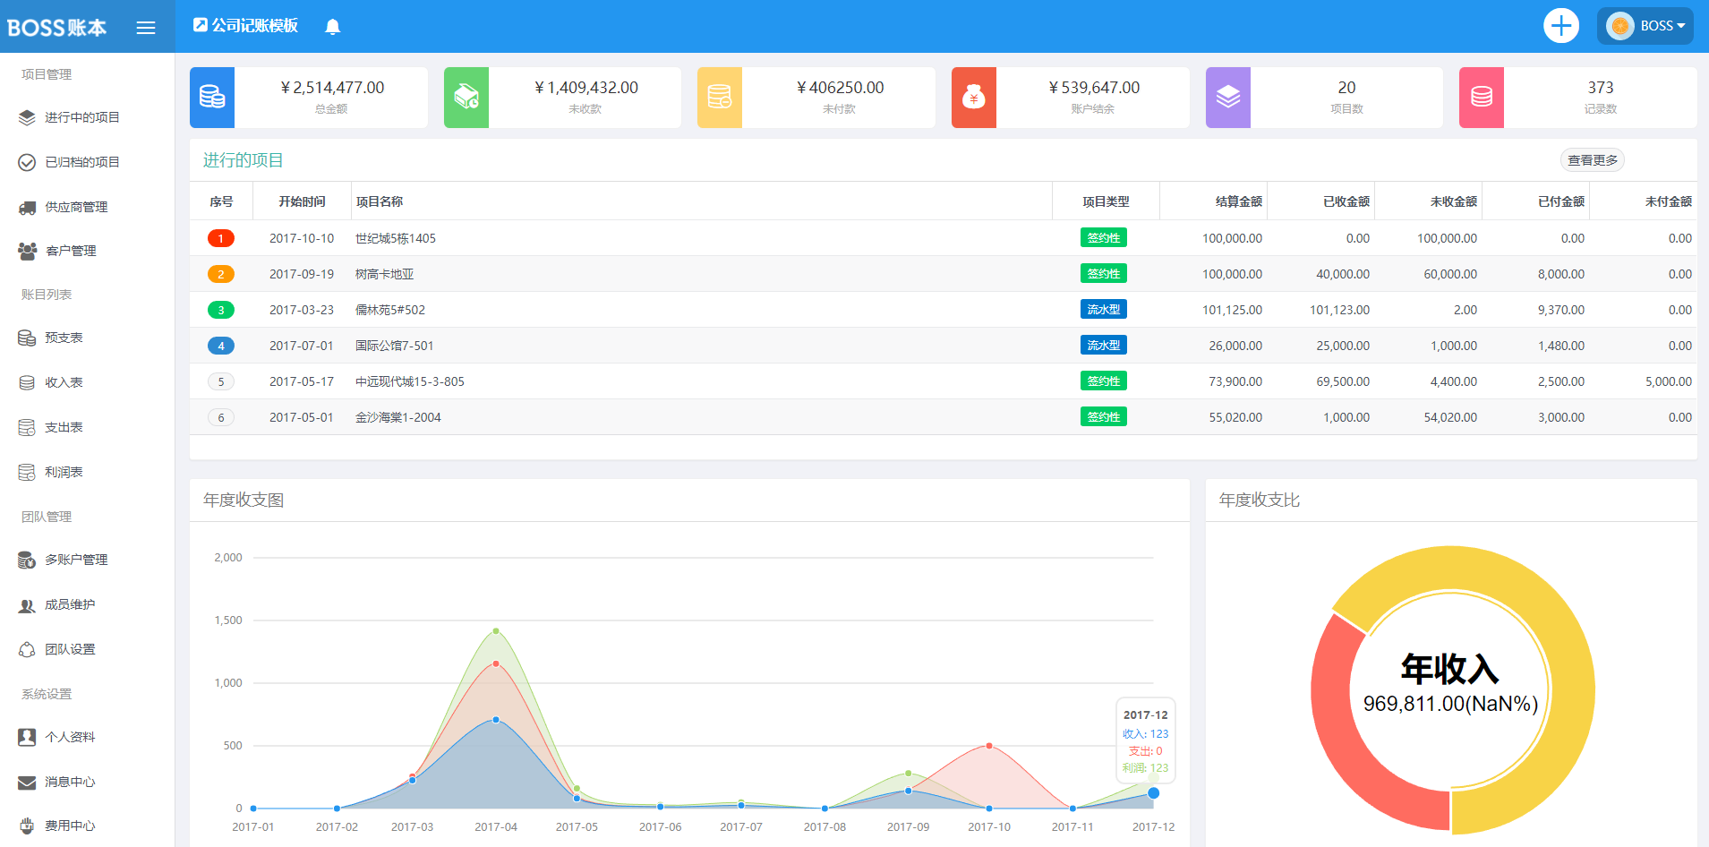Click the 费用中心 icon
Viewport: 1709px width, 847px height.
[27, 826]
